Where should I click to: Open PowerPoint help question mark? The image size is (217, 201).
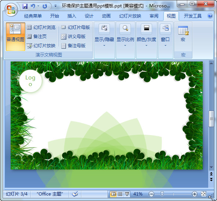point(210,16)
